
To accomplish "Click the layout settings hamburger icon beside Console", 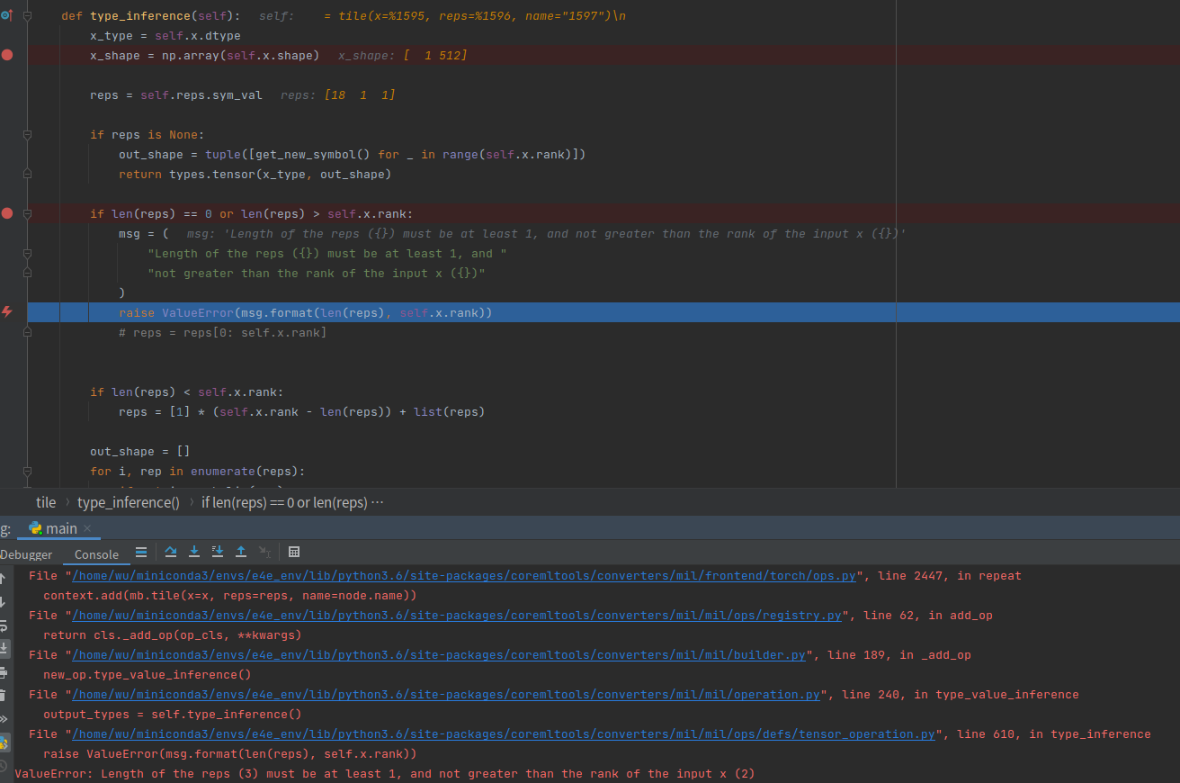I will pos(142,552).
